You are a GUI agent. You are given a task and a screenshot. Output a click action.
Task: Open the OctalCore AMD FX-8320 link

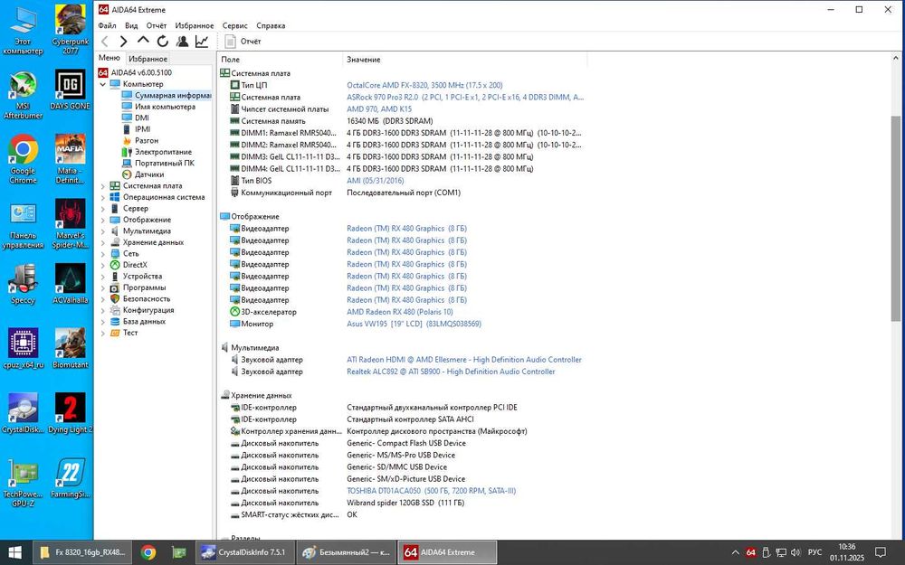point(424,85)
